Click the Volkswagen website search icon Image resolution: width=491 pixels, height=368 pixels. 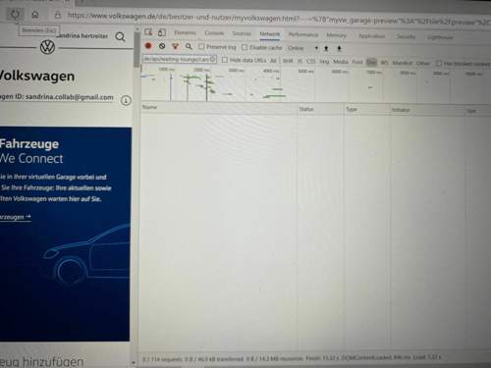(120, 36)
